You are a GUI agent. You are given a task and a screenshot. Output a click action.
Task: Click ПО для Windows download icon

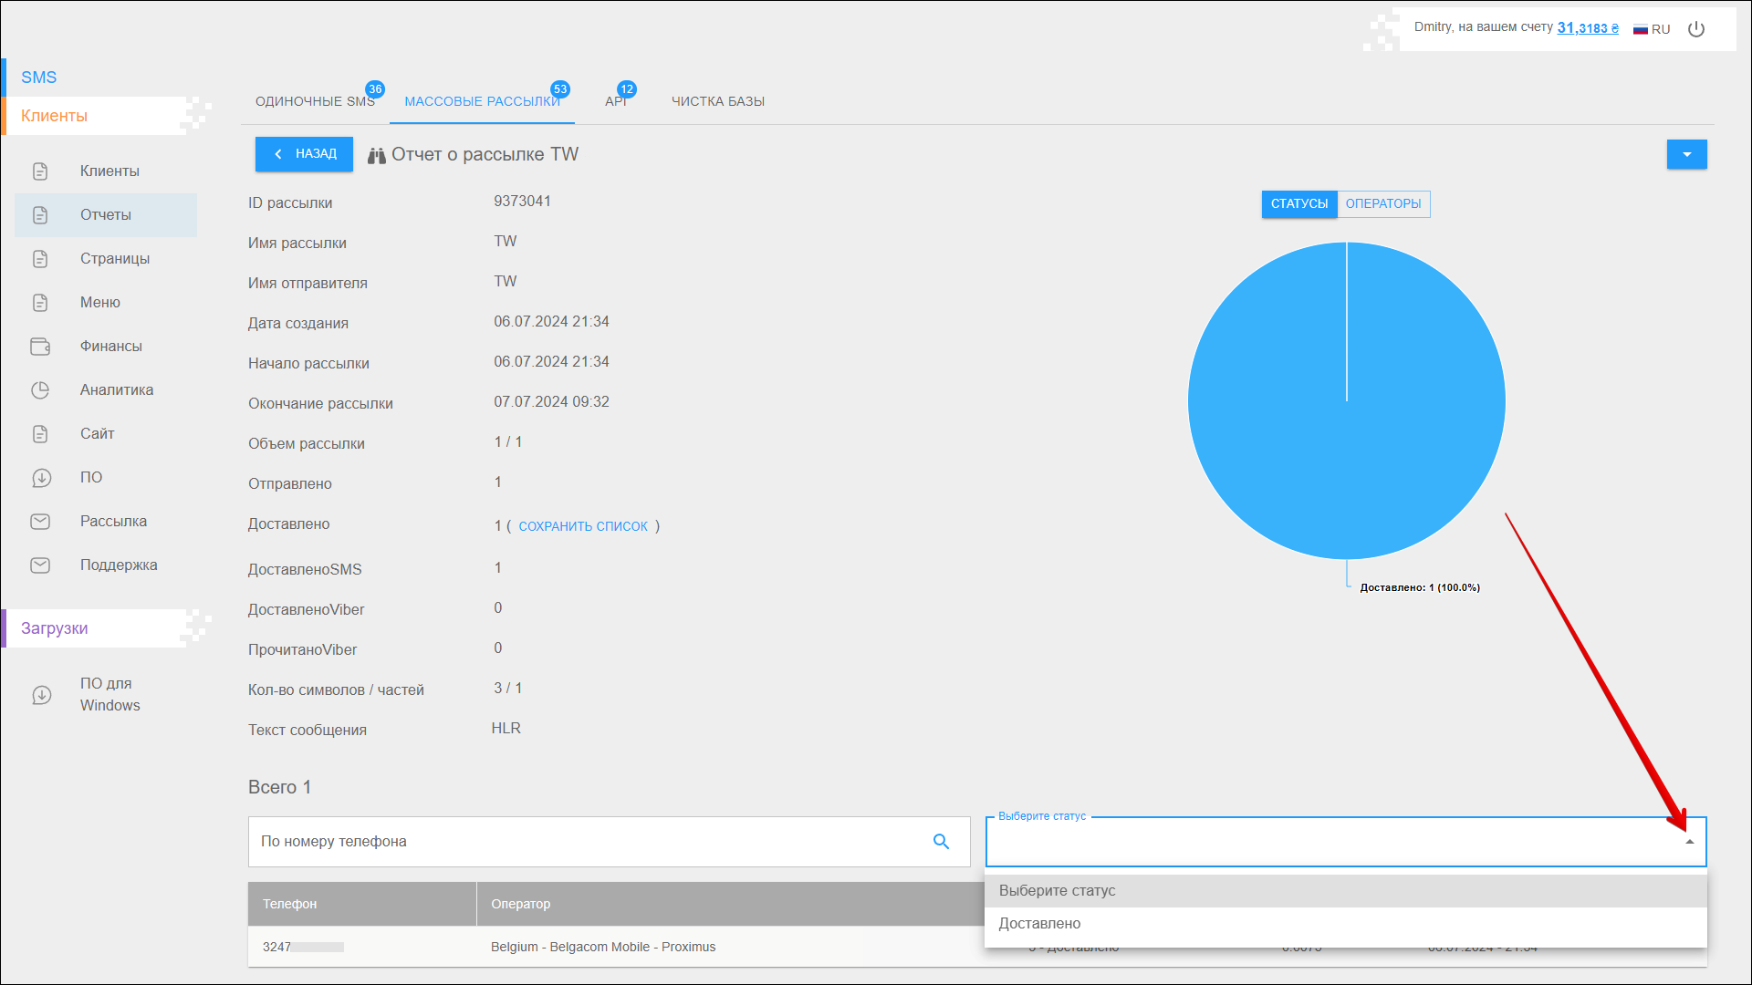pos(41,695)
